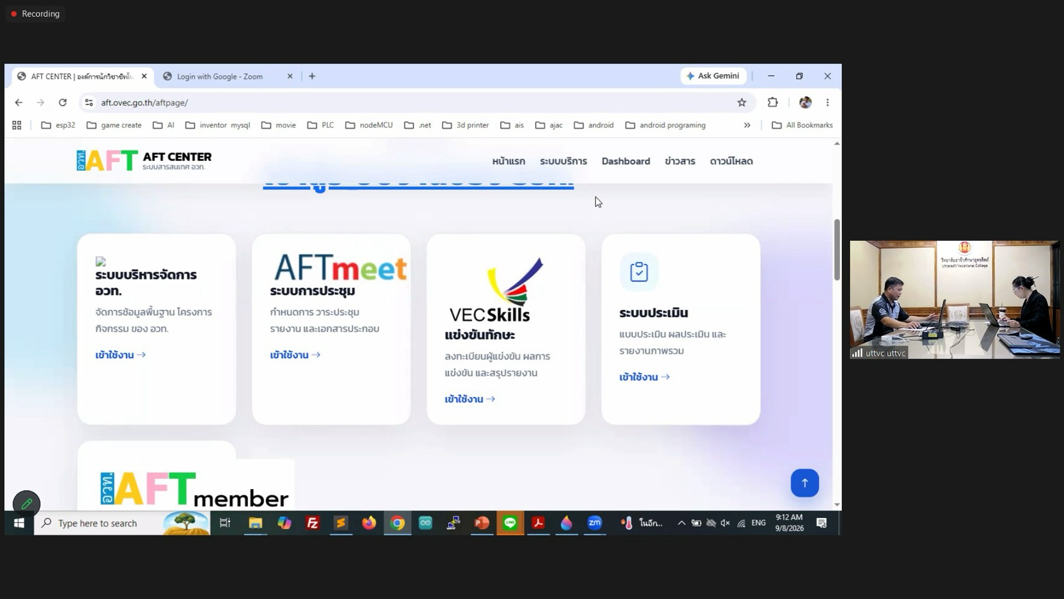The image size is (1064, 599).
Task: Reload the page with the refresh icon
Action: pos(62,102)
